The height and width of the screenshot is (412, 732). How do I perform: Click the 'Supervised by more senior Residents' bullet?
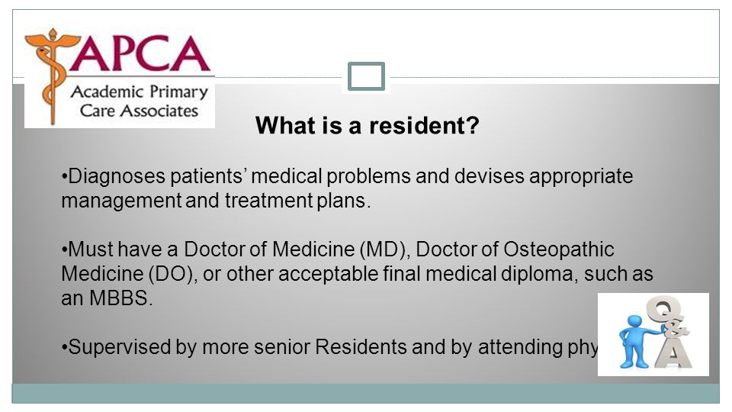[x=329, y=347]
